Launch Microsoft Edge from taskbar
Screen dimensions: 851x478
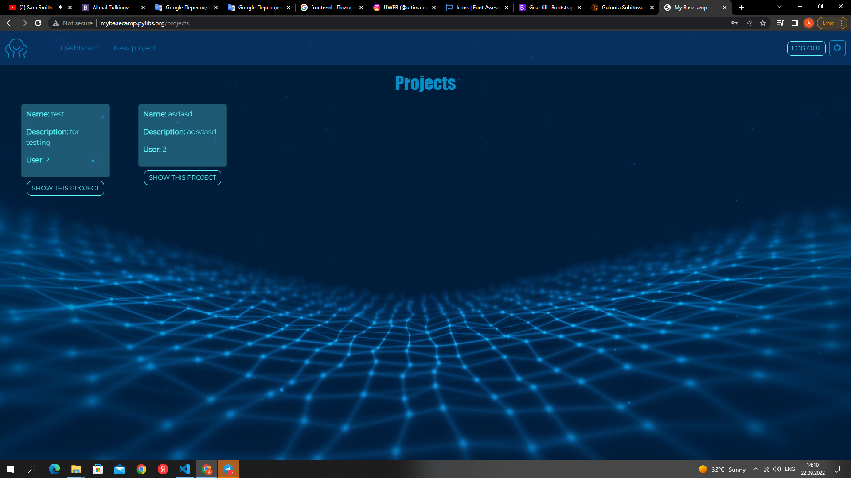coord(54,469)
